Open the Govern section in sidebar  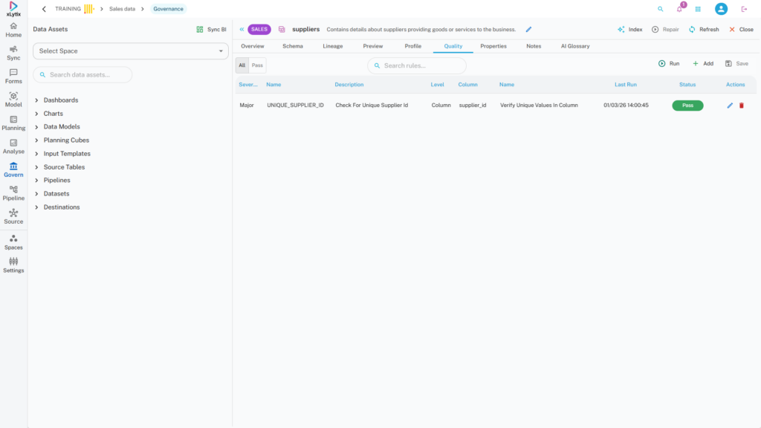(13, 170)
